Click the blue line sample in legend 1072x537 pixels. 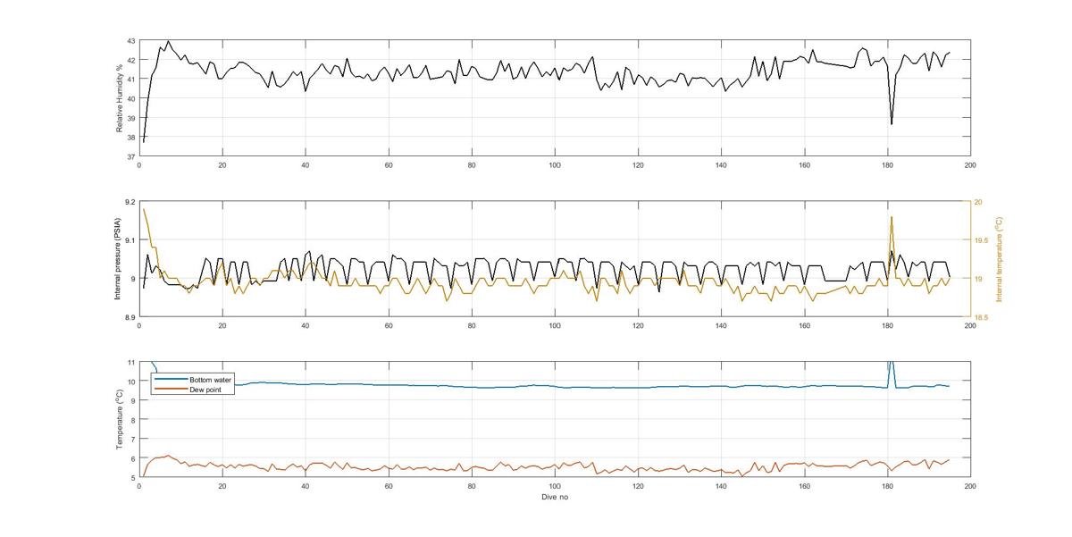click(171, 381)
